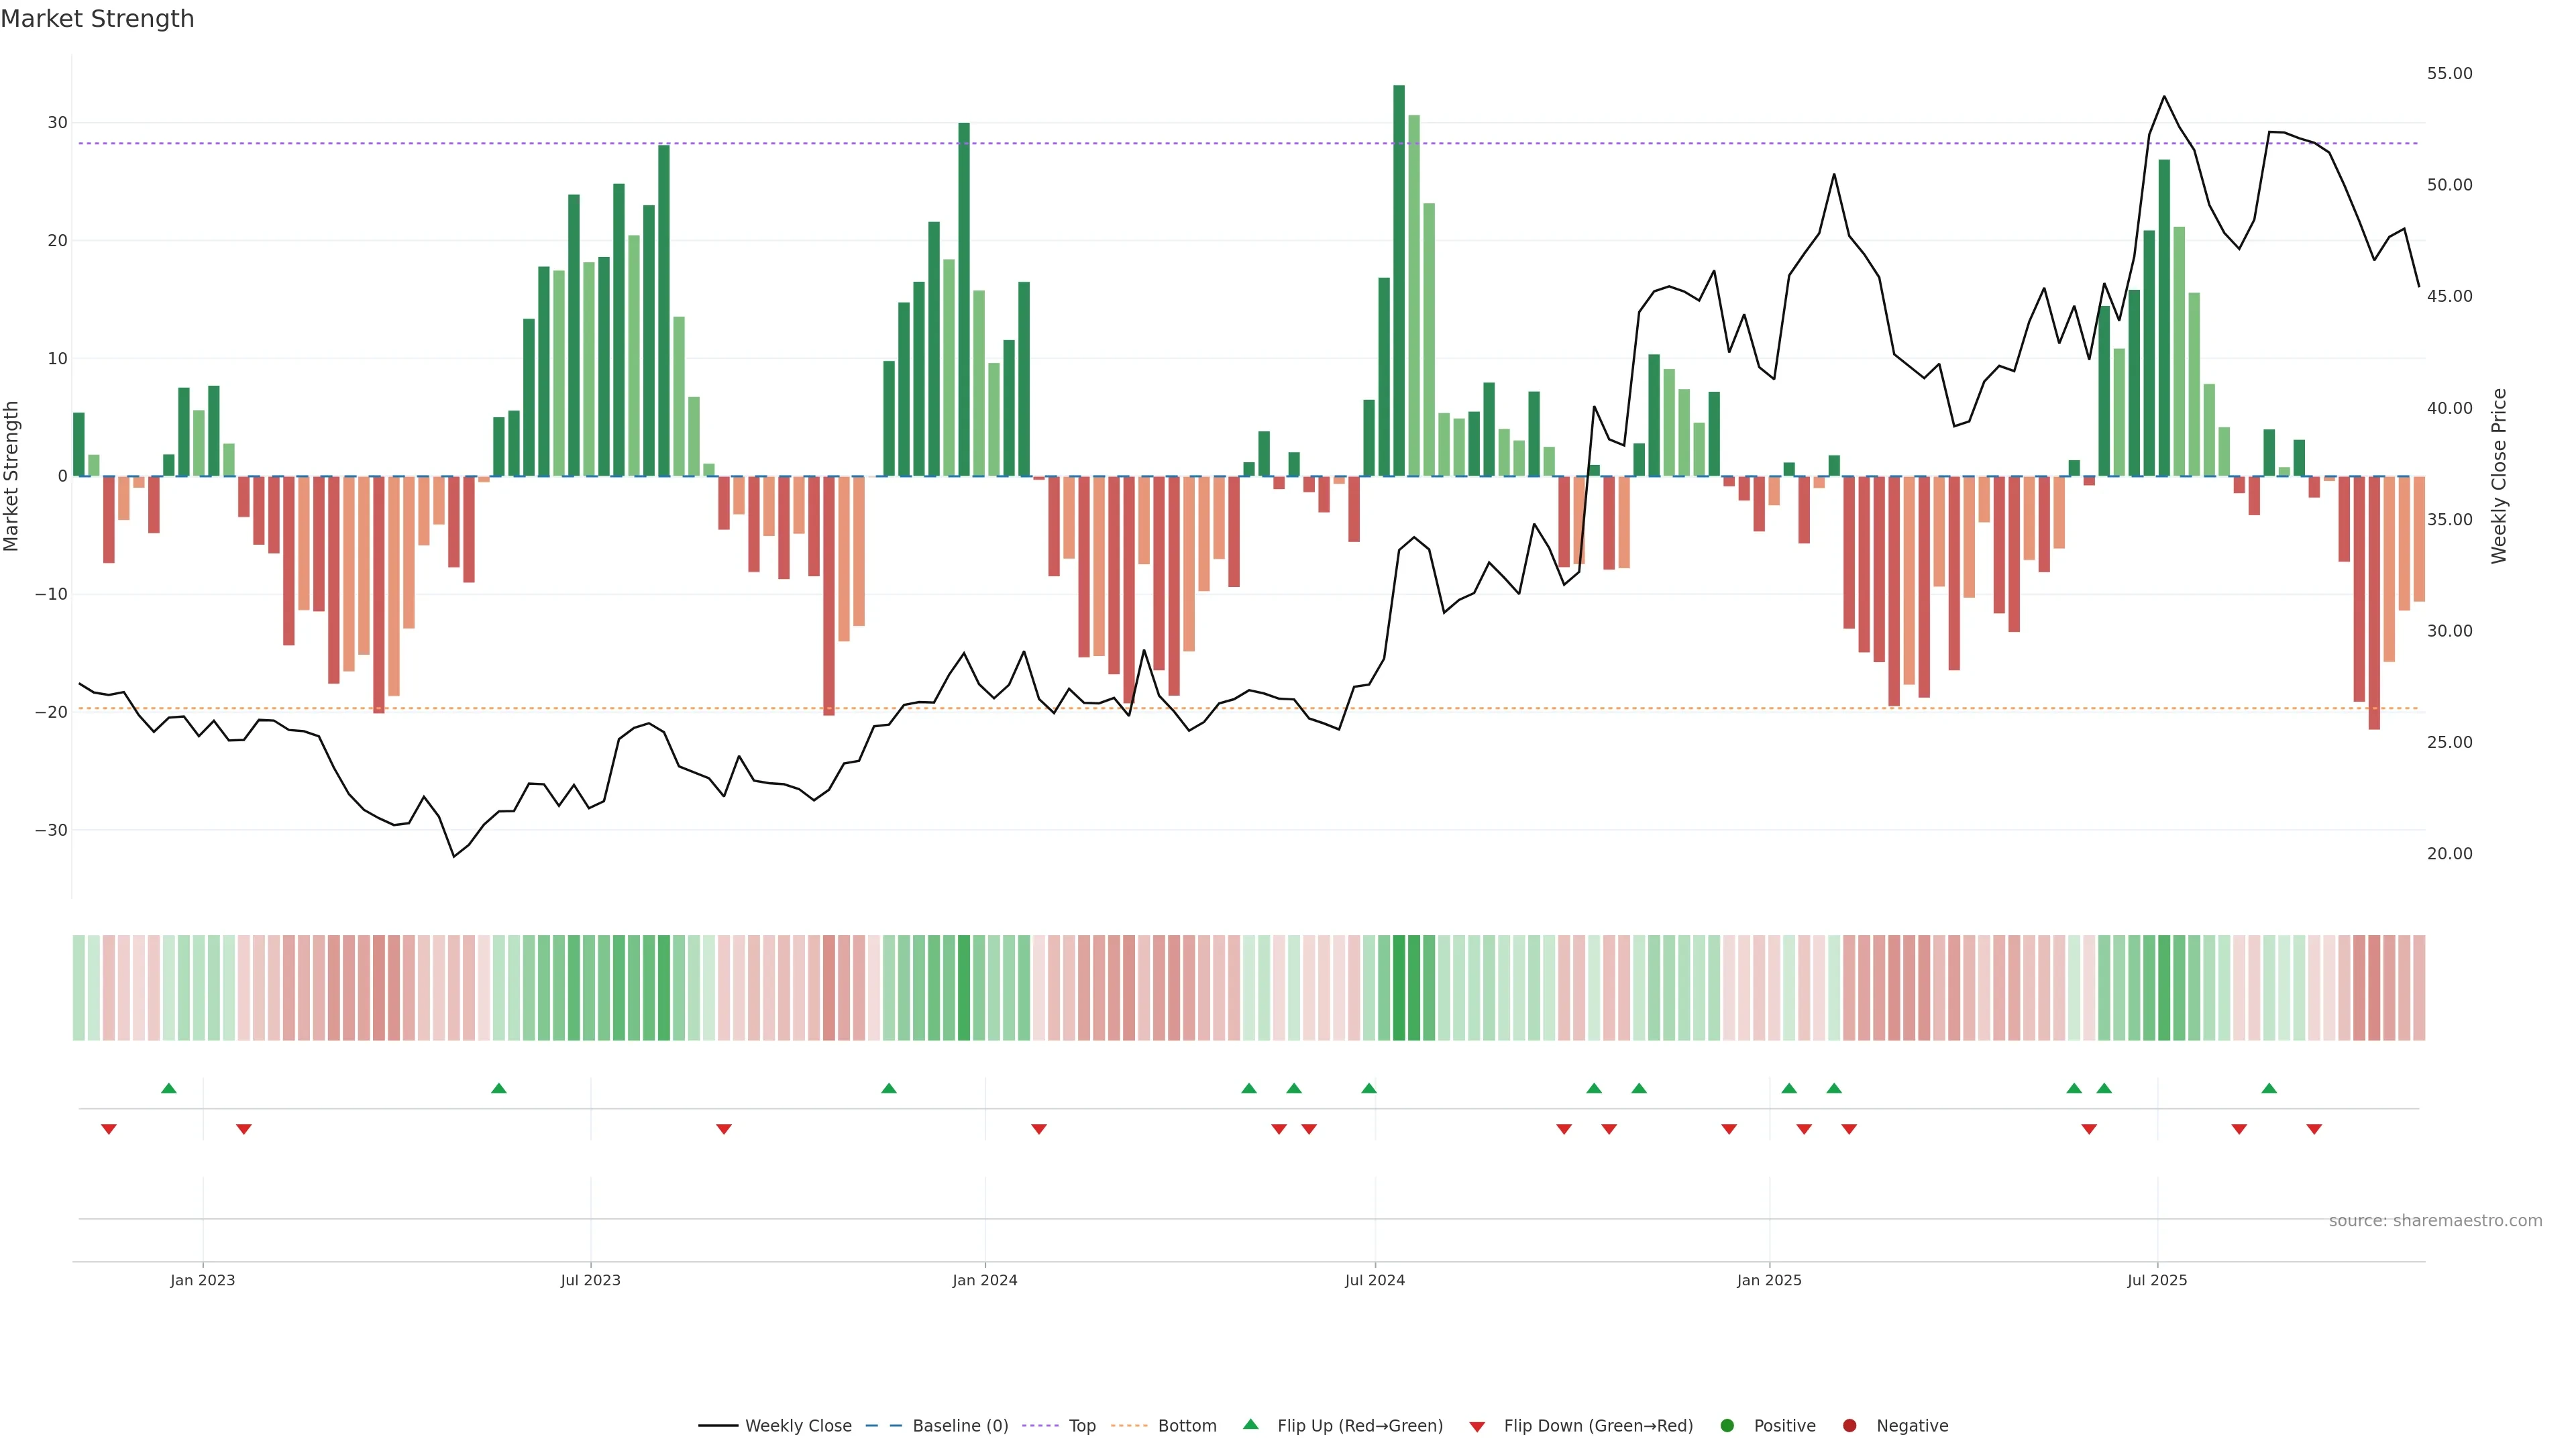Click the source: sharemaestro.com text
Viewport: 2576px width, 1449px height.
pyautogui.click(x=2435, y=1220)
